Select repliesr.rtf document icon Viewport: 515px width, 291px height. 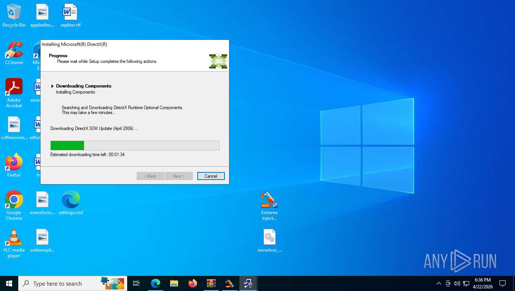(70, 16)
